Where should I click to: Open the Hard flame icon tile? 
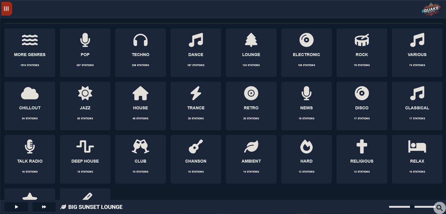306,159
